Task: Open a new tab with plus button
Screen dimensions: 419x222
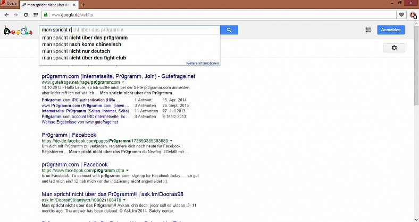Action: [x=83, y=5]
